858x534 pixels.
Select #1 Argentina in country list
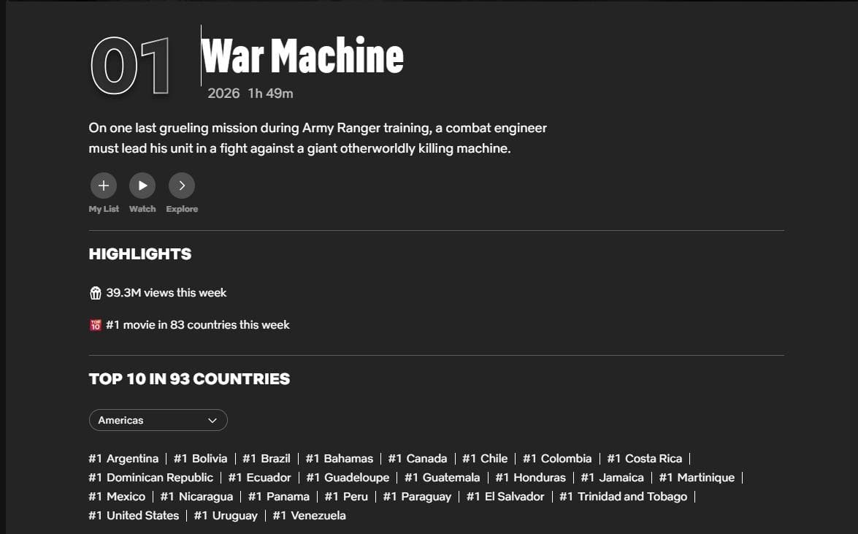click(123, 459)
